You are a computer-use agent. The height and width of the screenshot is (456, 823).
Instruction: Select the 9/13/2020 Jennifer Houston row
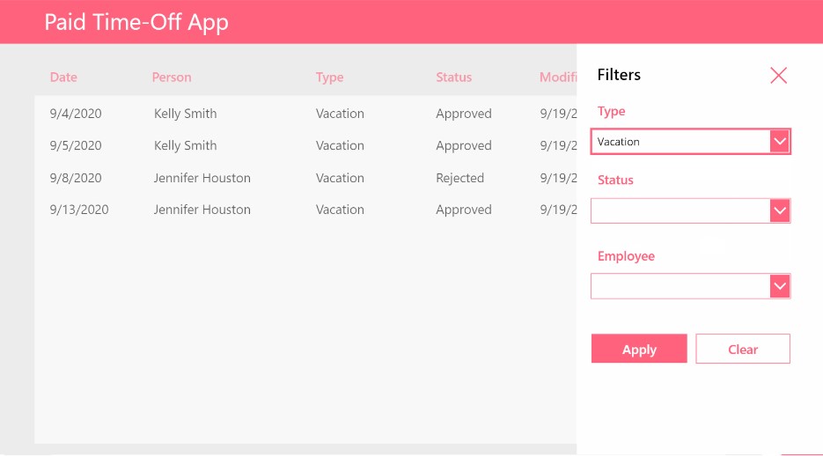coord(305,210)
